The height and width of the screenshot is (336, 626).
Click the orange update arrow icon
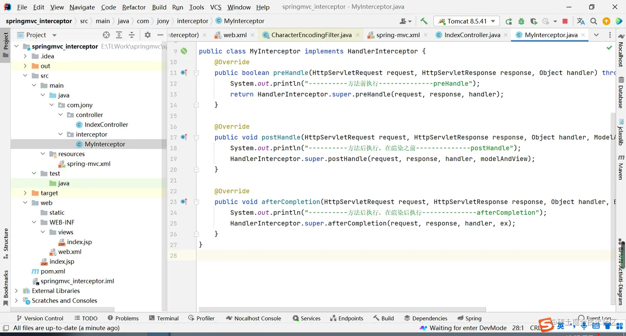point(606,21)
